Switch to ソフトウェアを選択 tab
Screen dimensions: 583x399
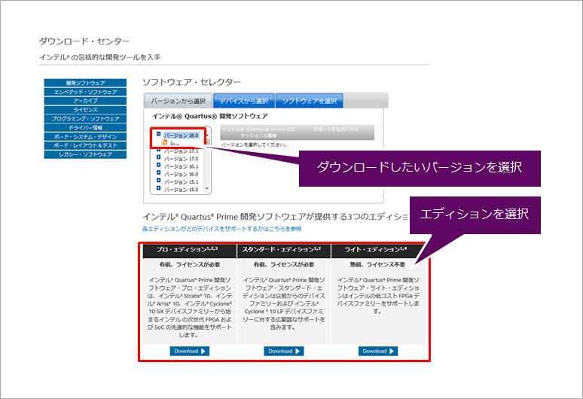(x=310, y=101)
